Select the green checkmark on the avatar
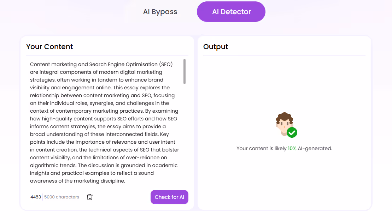The image size is (392, 220). click(x=292, y=133)
